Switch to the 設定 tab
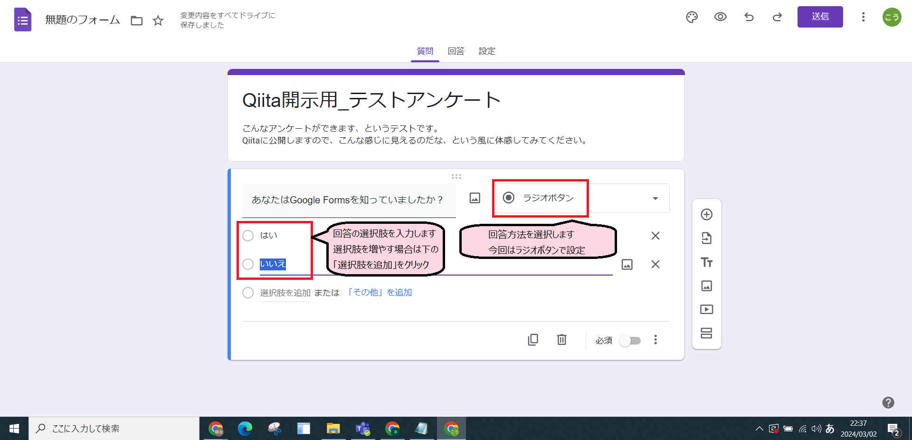 tap(487, 51)
